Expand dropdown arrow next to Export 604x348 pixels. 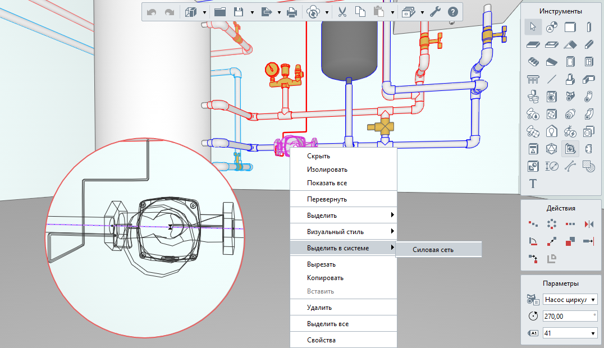[279, 13]
